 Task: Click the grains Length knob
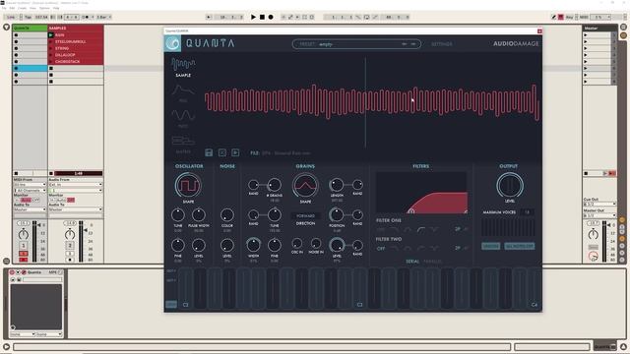pyautogui.click(x=337, y=185)
